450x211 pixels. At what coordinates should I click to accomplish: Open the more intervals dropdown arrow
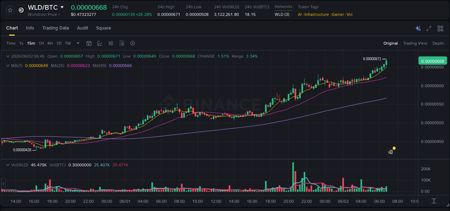pyautogui.click(x=78, y=43)
